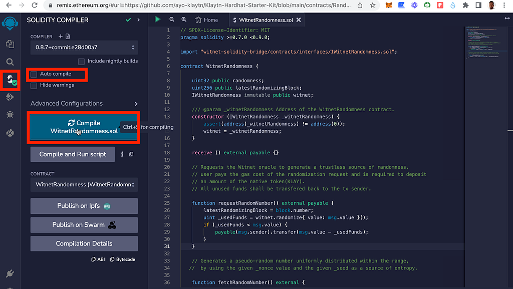Click the plus icon next to COMPILER
Viewport: 513px width, 289px height.
pos(60,36)
